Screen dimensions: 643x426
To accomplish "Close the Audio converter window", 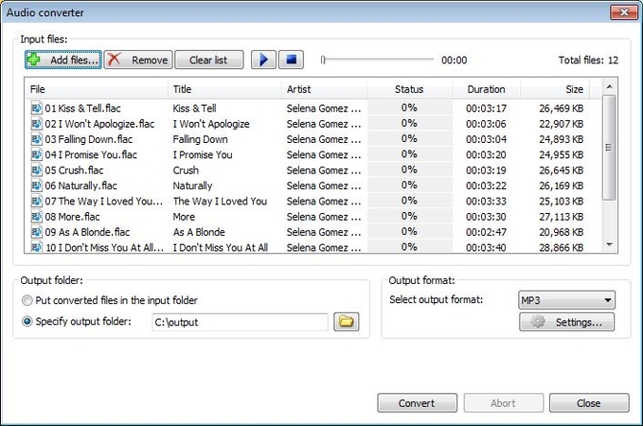I will coord(624,12).
